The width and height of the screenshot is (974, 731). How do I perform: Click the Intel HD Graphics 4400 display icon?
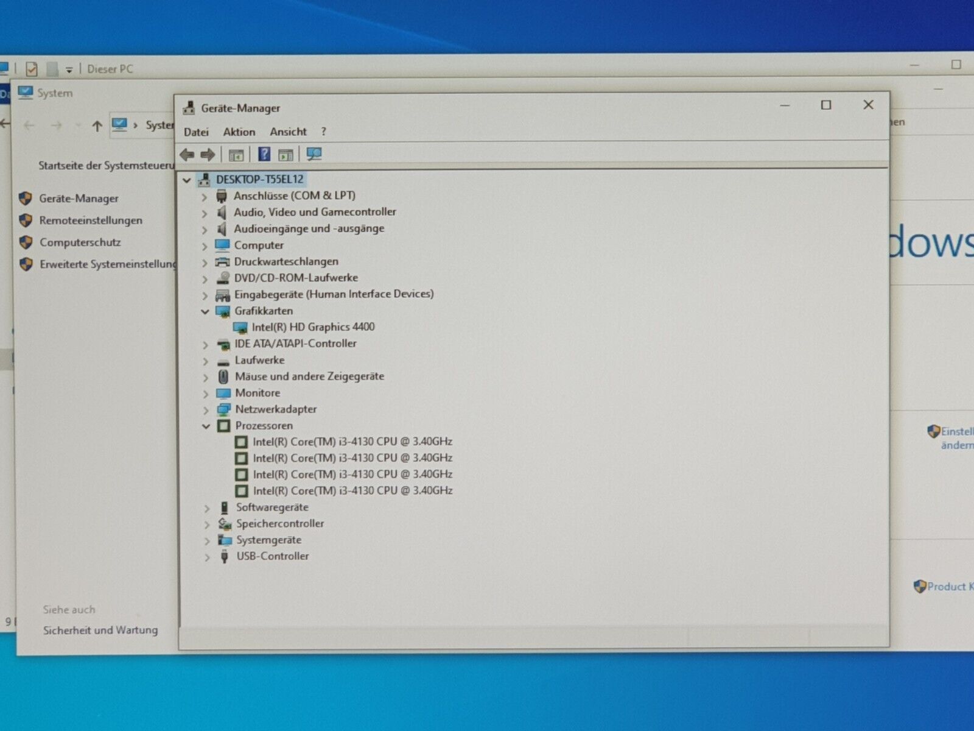pyautogui.click(x=240, y=328)
